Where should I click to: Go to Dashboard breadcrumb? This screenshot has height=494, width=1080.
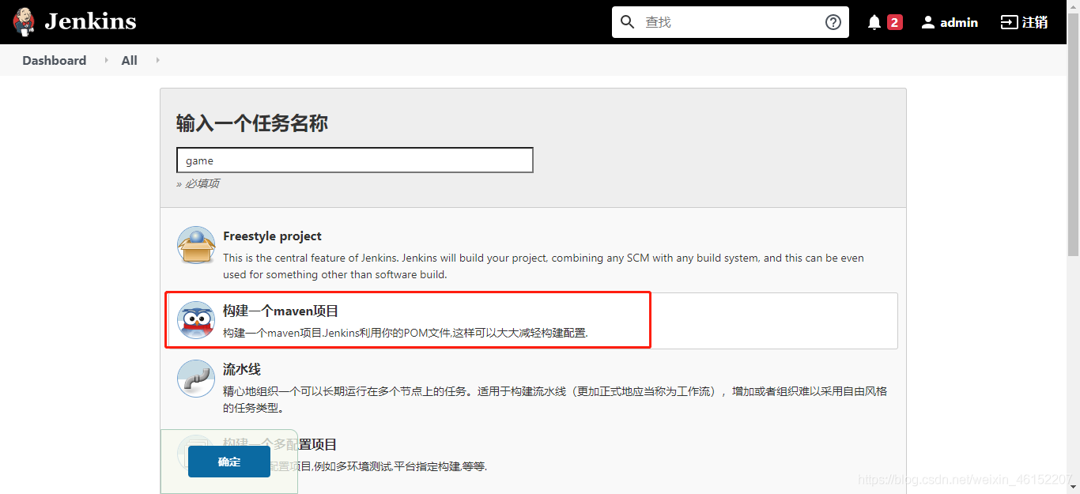55,60
